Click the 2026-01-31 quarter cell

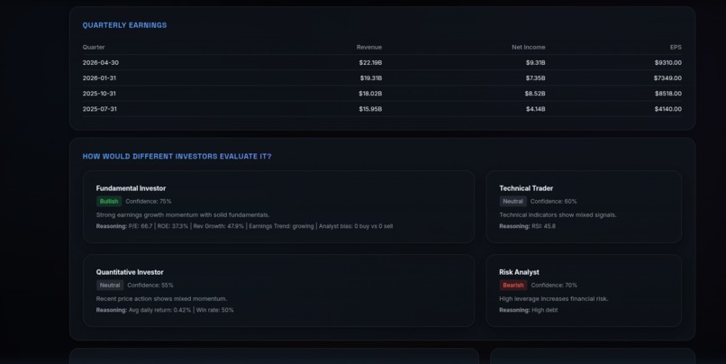click(x=99, y=77)
